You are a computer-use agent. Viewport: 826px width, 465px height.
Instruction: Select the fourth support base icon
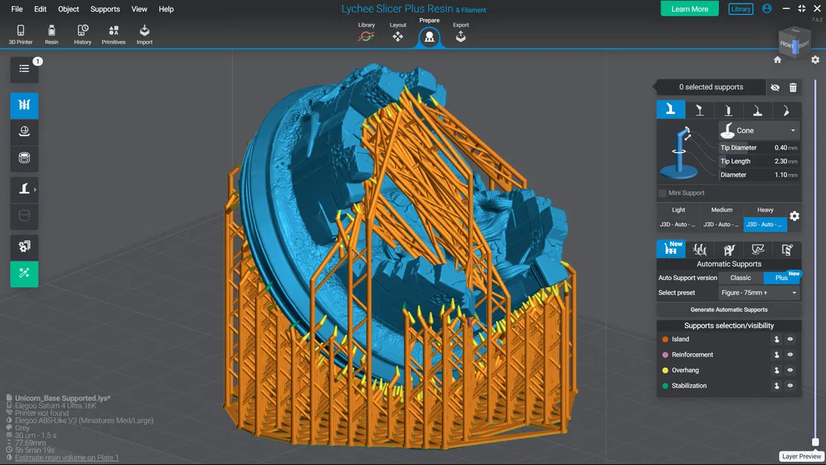pyautogui.click(x=757, y=109)
